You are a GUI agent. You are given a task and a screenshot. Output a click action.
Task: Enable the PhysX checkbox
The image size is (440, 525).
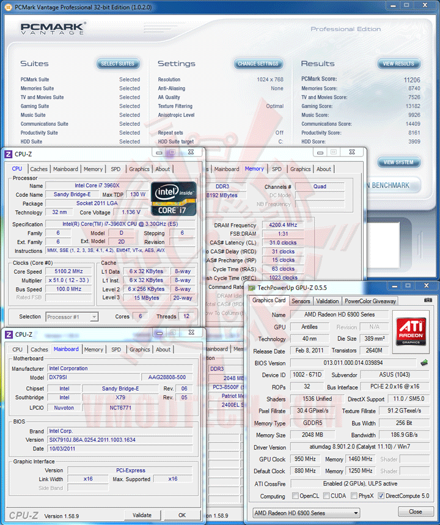[x=354, y=496]
